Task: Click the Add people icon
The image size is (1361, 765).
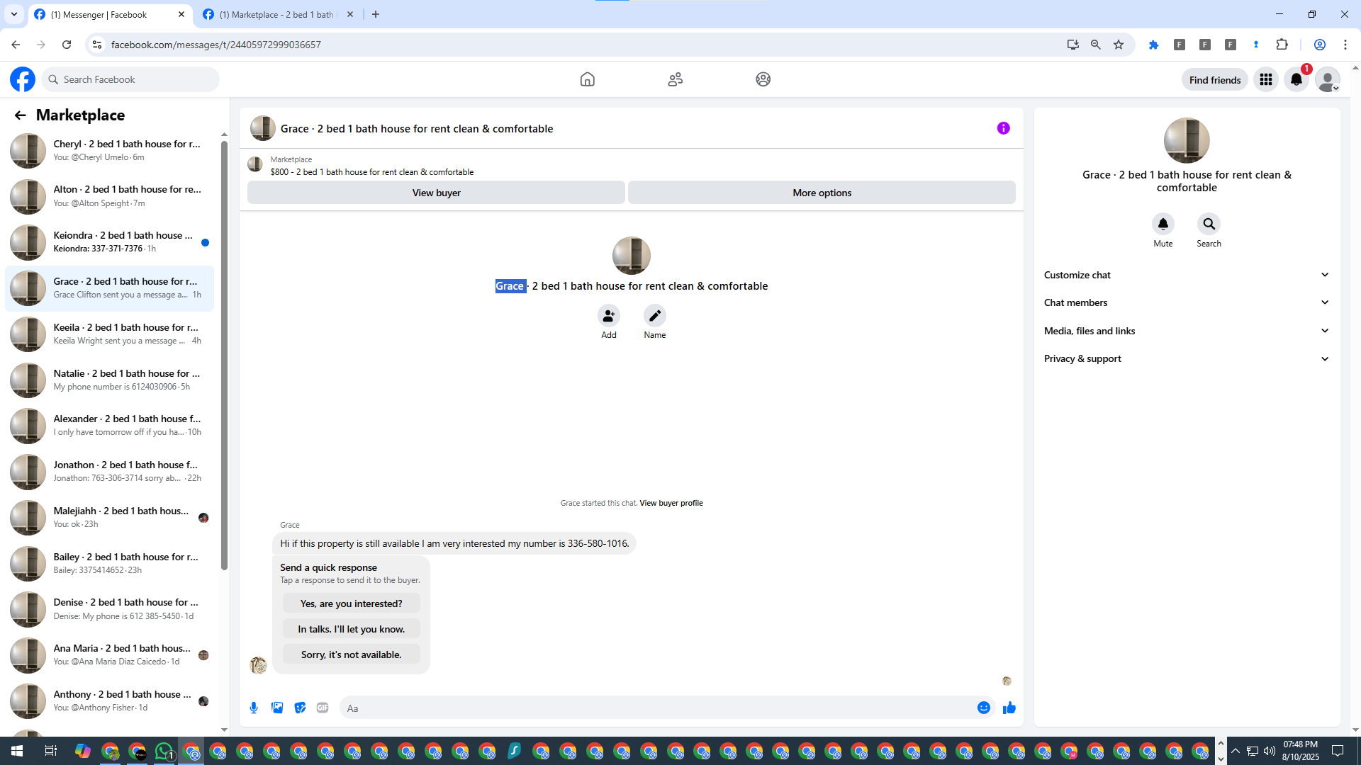Action: [x=608, y=316]
